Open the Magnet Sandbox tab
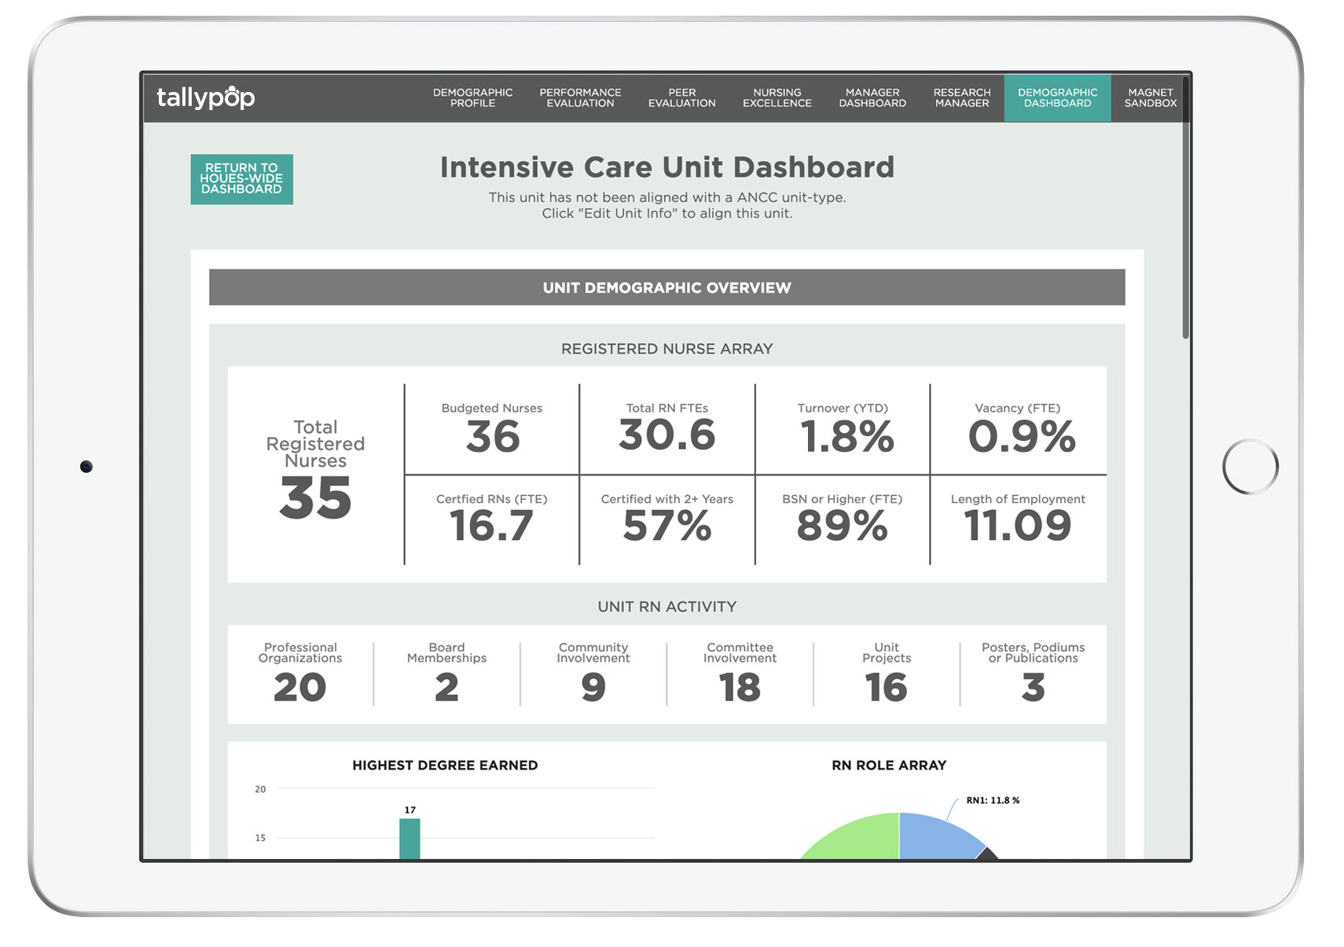 1149,98
